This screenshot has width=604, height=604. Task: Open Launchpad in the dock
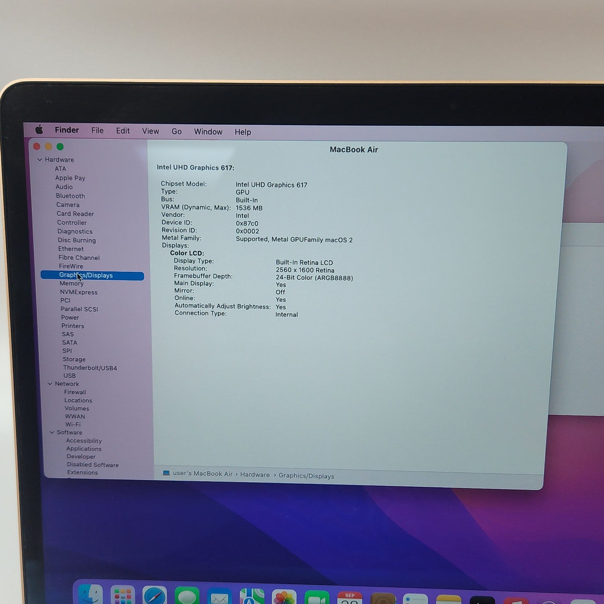pyautogui.click(x=123, y=595)
